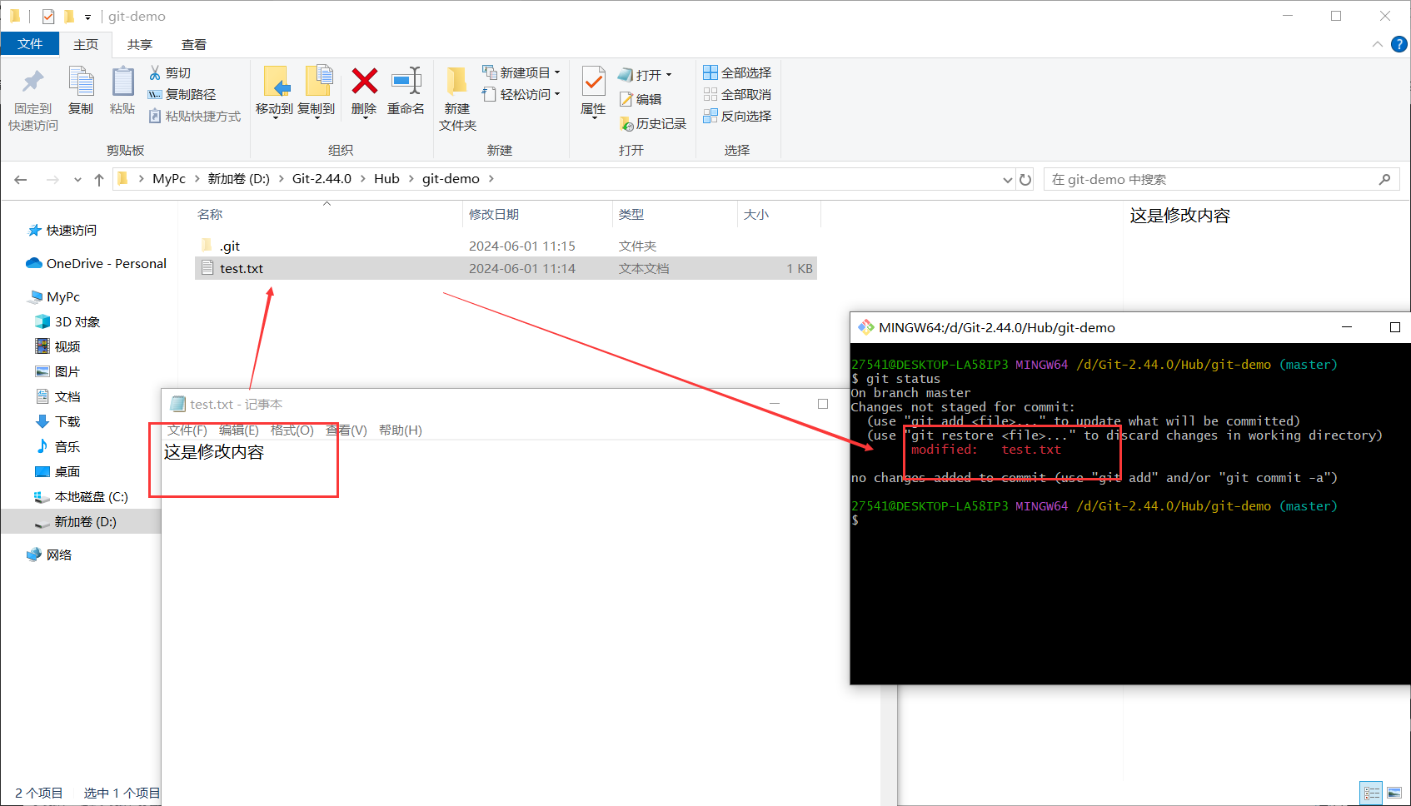Click Pin to Quick access (固定到快速访问) icon

pyautogui.click(x=33, y=82)
